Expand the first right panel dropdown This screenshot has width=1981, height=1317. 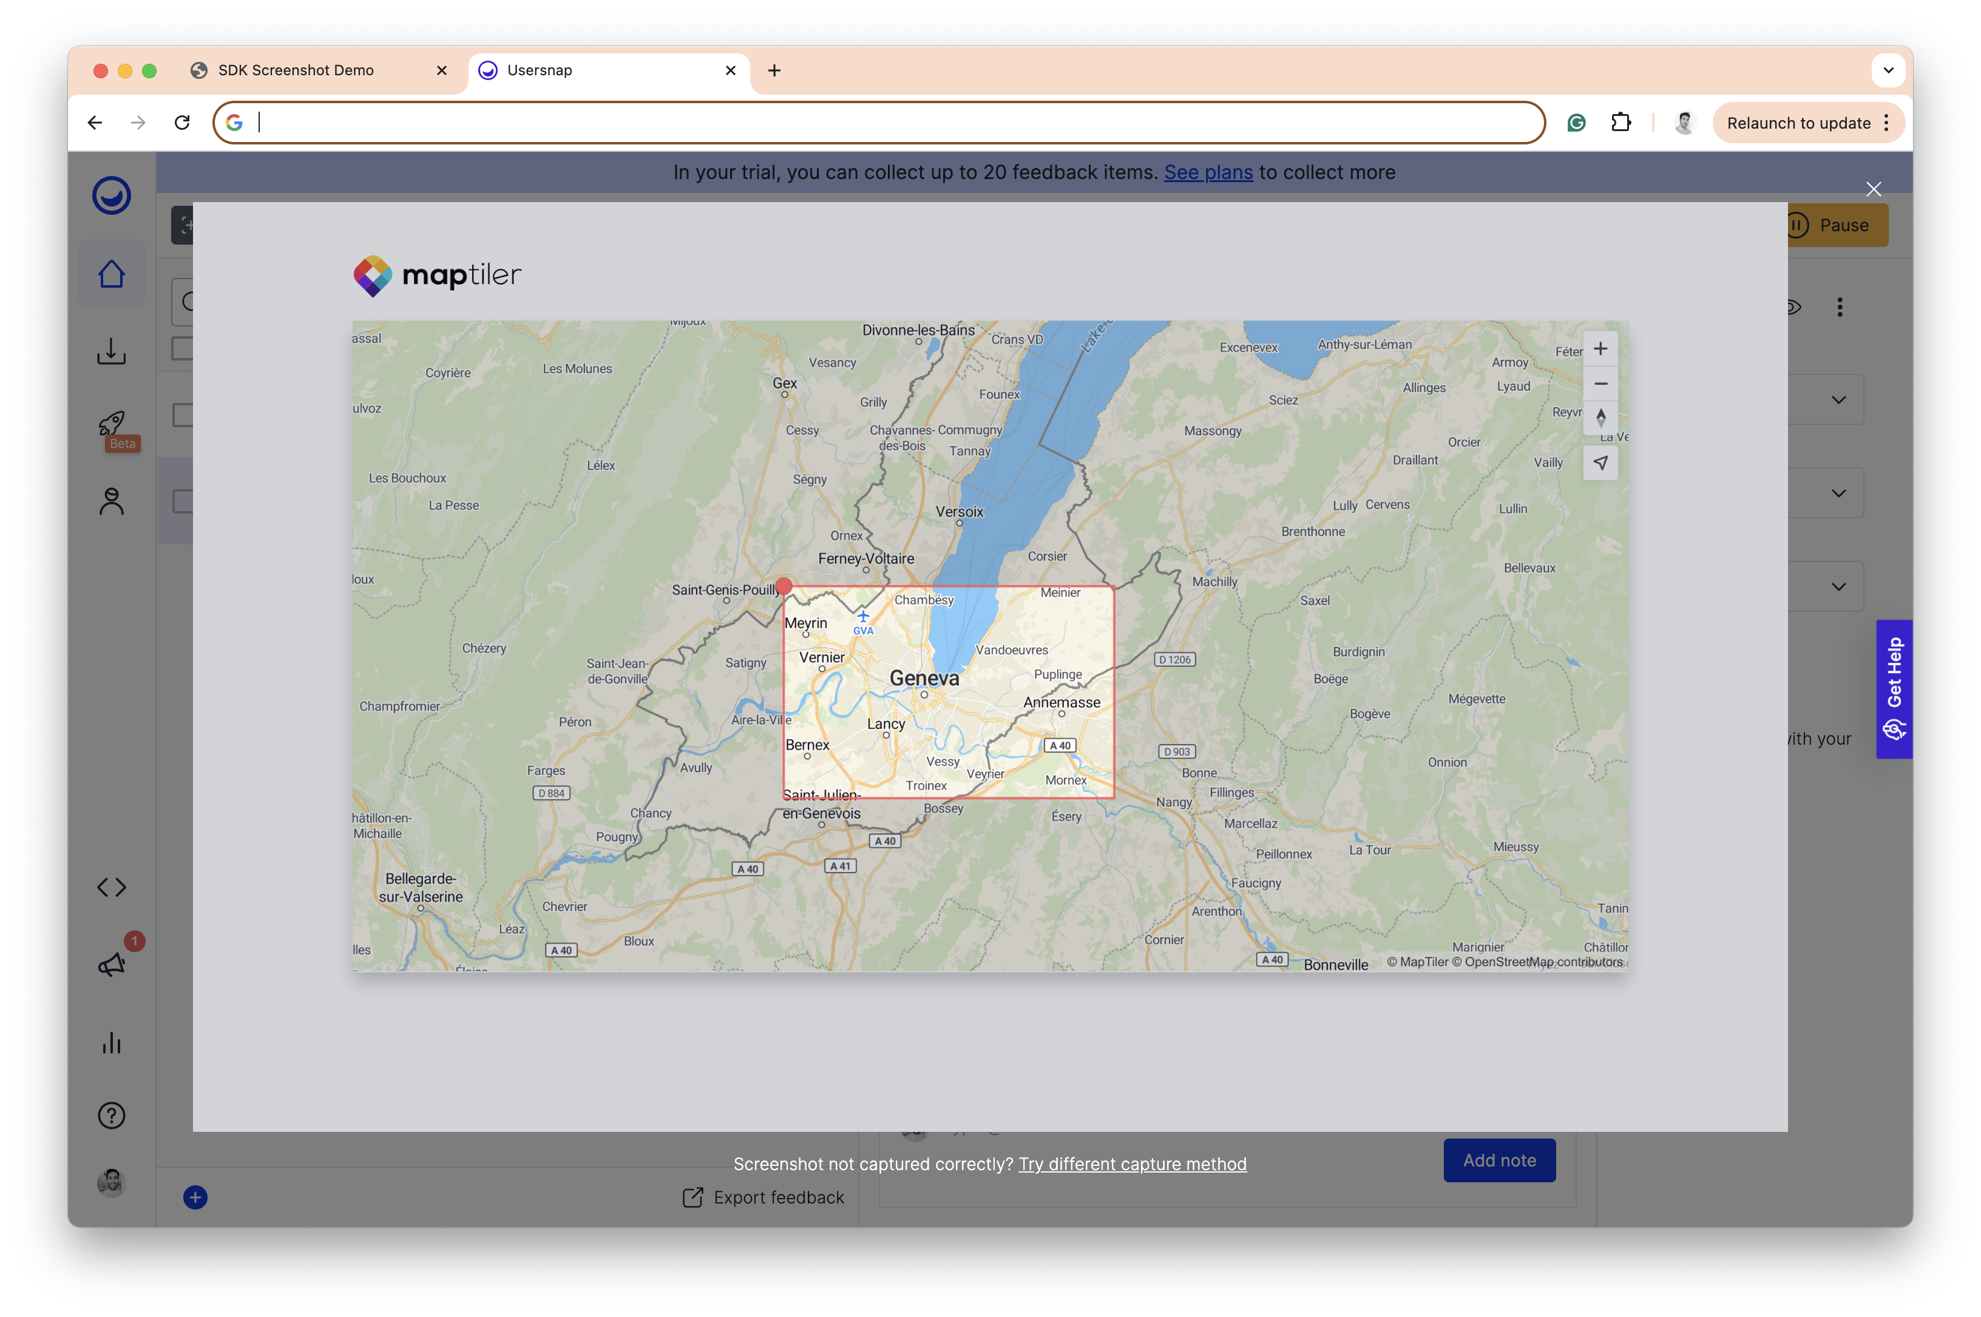coord(1838,400)
